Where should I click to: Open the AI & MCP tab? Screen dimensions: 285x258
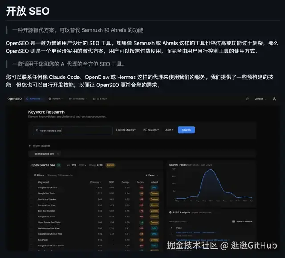pyautogui.click(x=100, y=99)
